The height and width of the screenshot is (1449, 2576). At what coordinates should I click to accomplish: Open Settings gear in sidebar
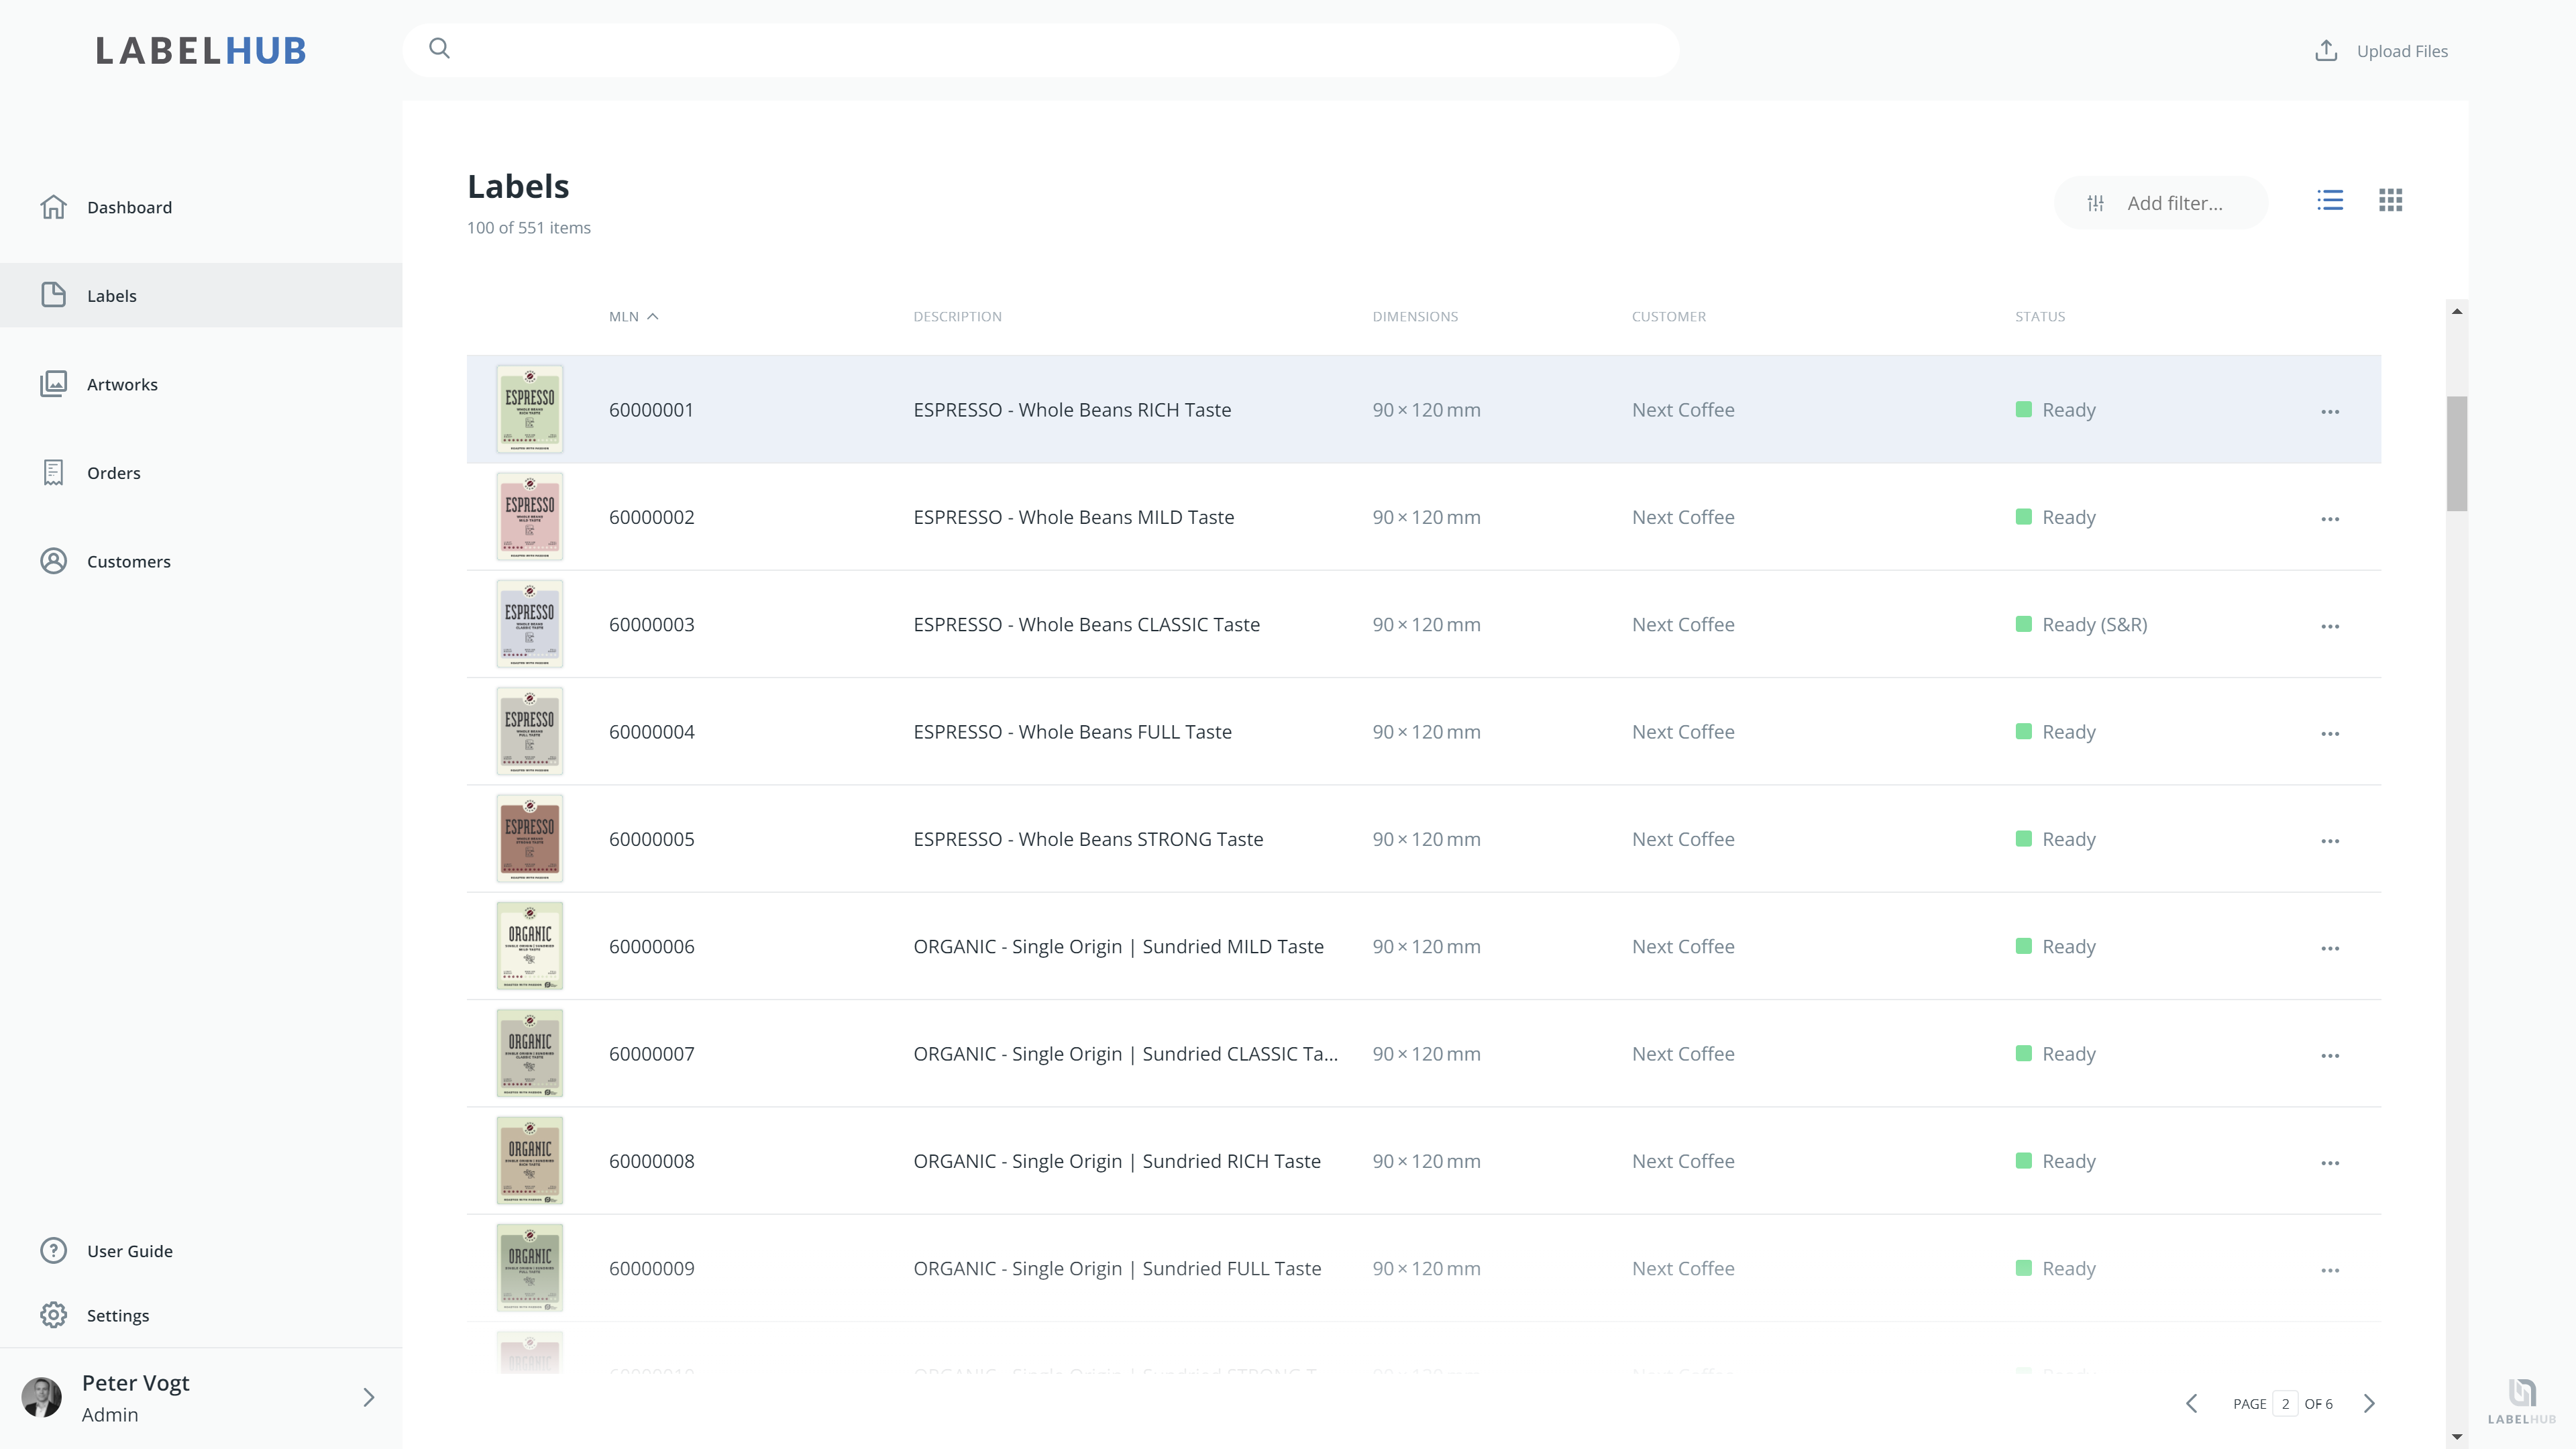pyautogui.click(x=54, y=1315)
